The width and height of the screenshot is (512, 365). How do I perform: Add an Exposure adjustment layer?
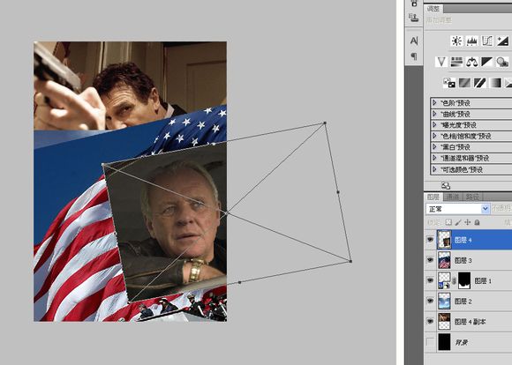(502, 41)
